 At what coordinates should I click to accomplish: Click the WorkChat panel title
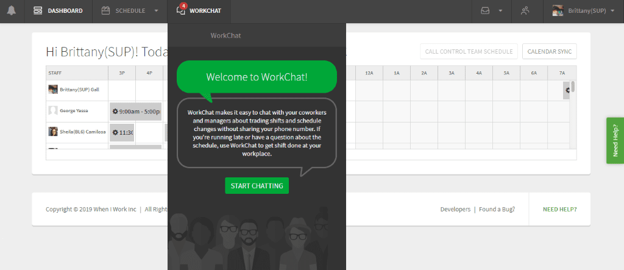point(225,35)
